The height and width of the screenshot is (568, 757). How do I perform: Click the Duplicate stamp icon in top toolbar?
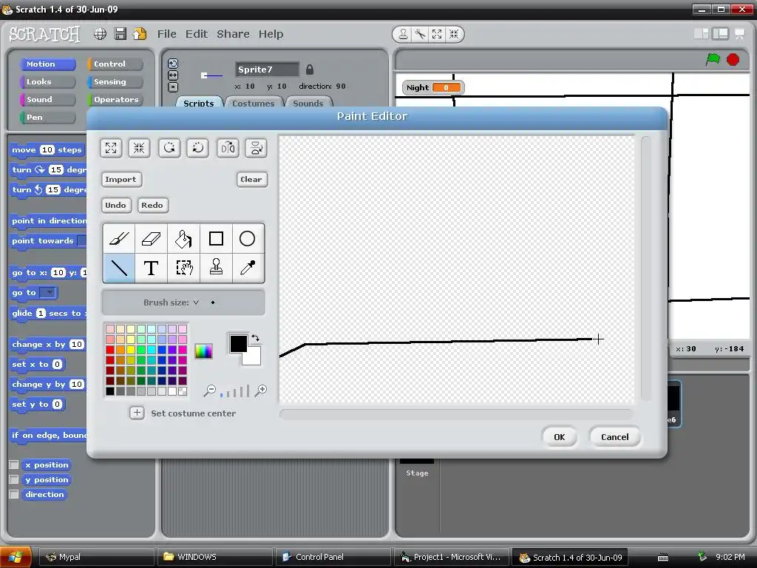pos(403,34)
